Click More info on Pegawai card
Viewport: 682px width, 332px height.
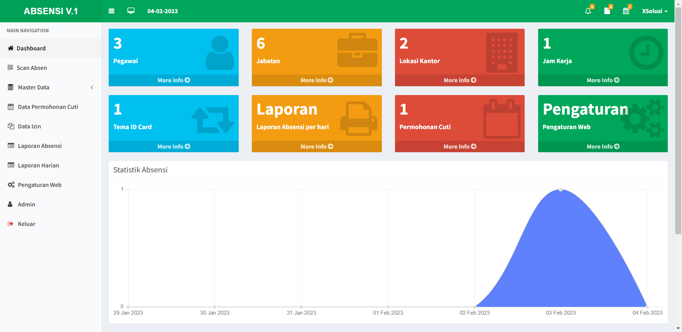[174, 80]
